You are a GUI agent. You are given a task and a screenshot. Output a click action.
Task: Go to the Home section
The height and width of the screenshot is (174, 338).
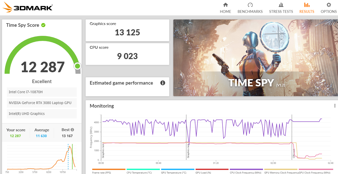click(x=226, y=8)
